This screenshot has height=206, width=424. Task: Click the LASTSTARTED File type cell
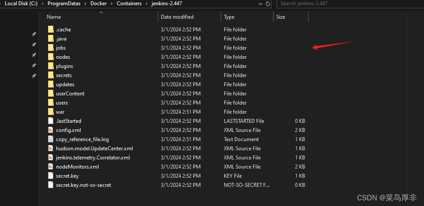click(244, 121)
